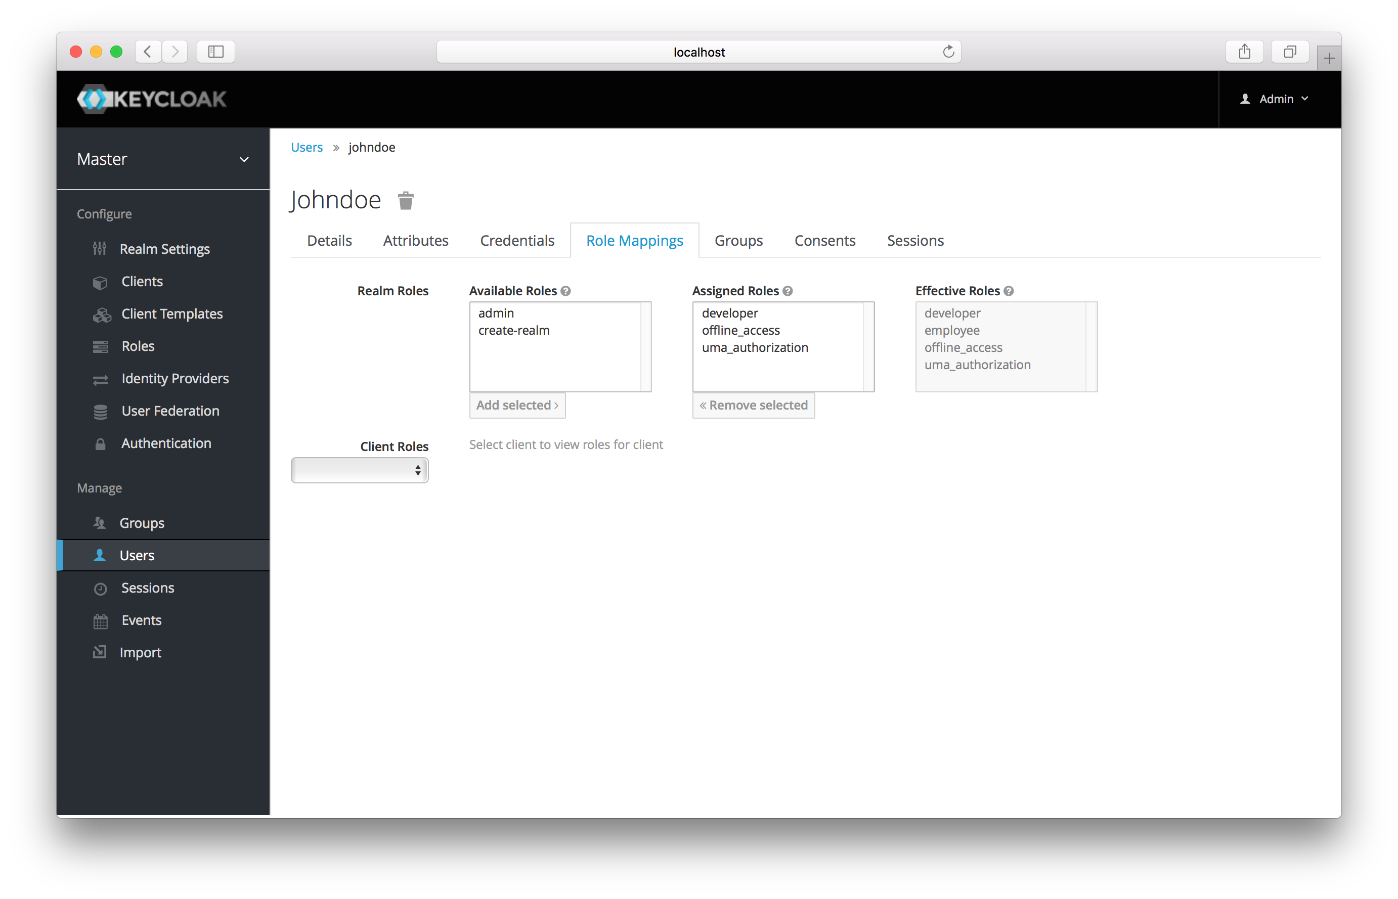Click the Identity Providers icon in sidebar

99,378
